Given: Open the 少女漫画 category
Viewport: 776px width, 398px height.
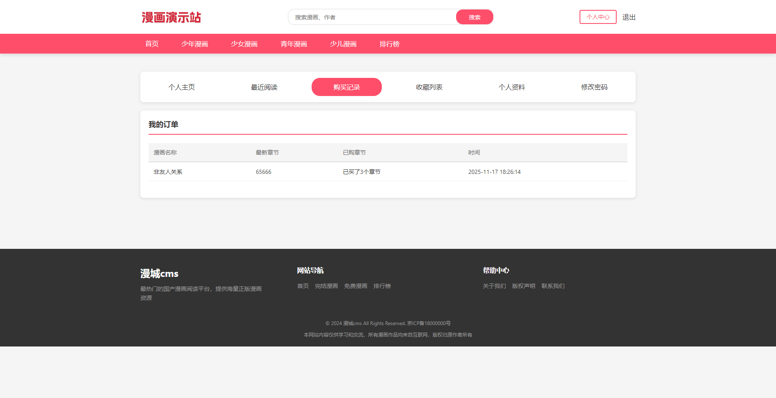Looking at the screenshot, I should tap(244, 44).
